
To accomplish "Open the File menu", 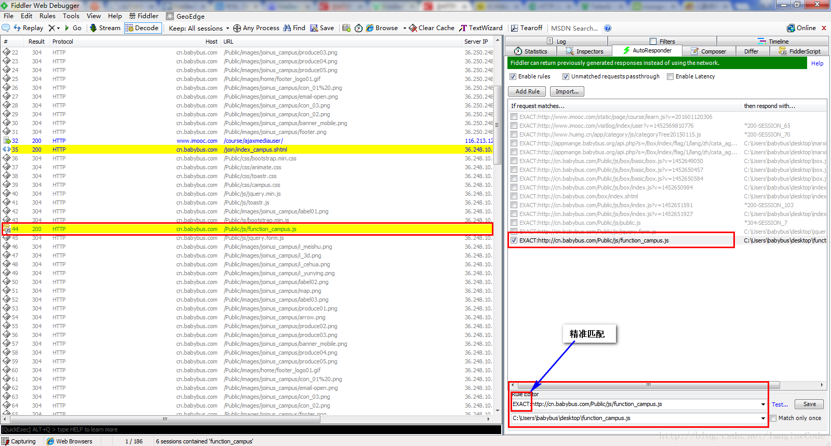I will click(x=9, y=16).
